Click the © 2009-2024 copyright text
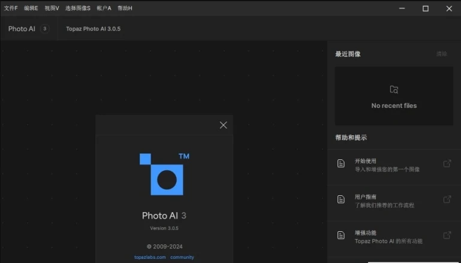The height and width of the screenshot is (263, 461). tap(165, 247)
